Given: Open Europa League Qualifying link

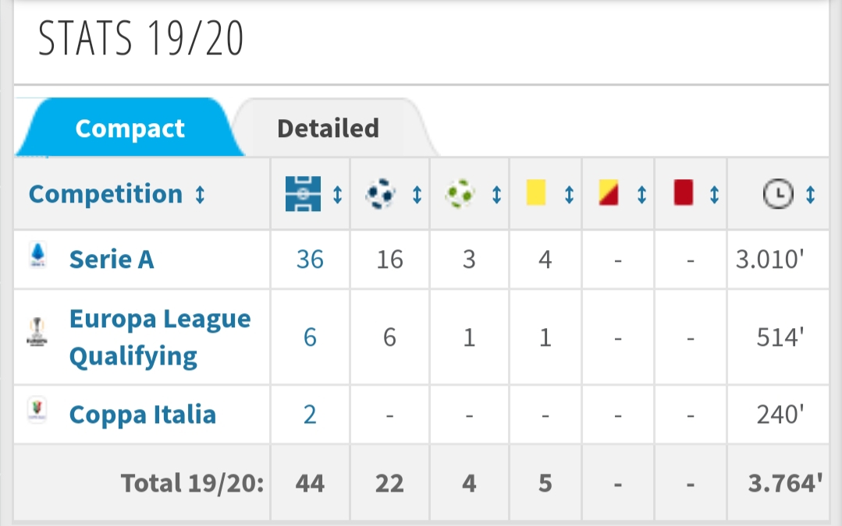Looking at the screenshot, I should pos(159,337).
